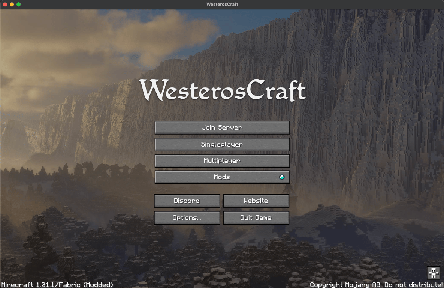
Task: Open the Multiplayer server list
Action: 222,161
